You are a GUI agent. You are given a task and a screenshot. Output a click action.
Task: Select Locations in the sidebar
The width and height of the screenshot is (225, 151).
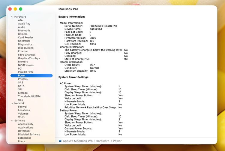tap(24, 110)
